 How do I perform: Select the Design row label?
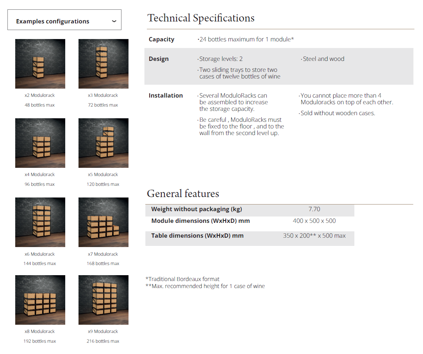click(x=159, y=59)
